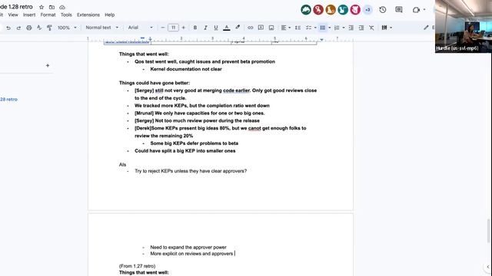
Task: Insert an image
Action: [271, 28]
